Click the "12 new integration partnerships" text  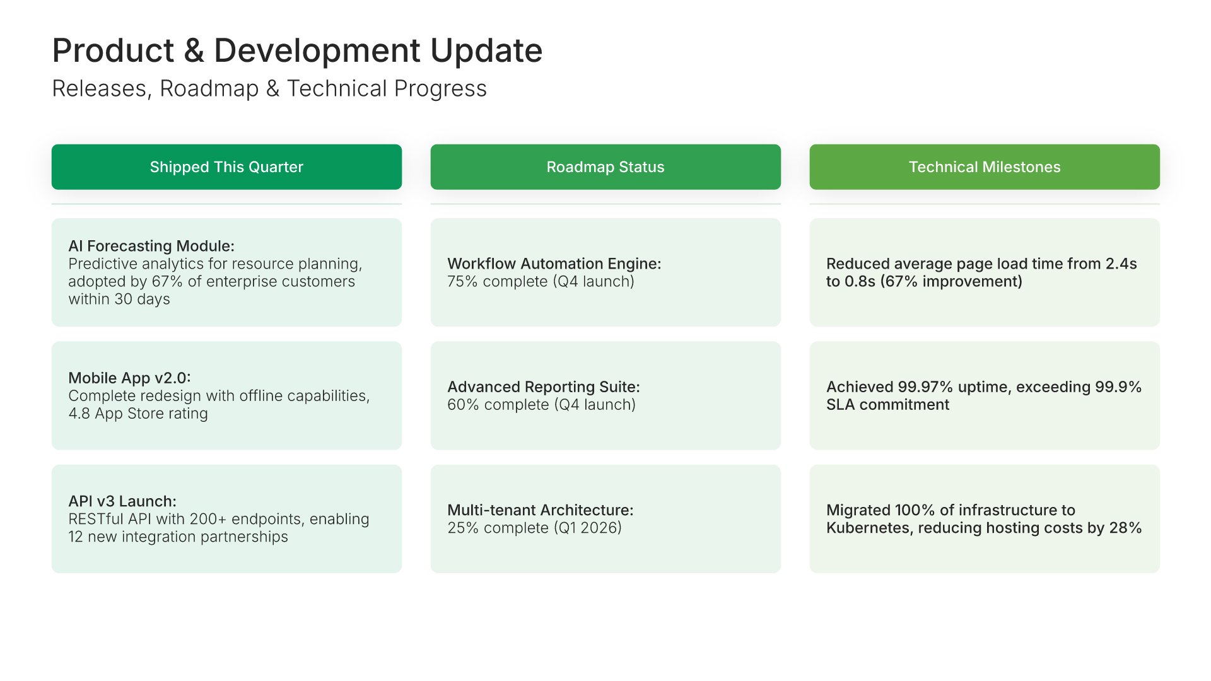pos(178,537)
